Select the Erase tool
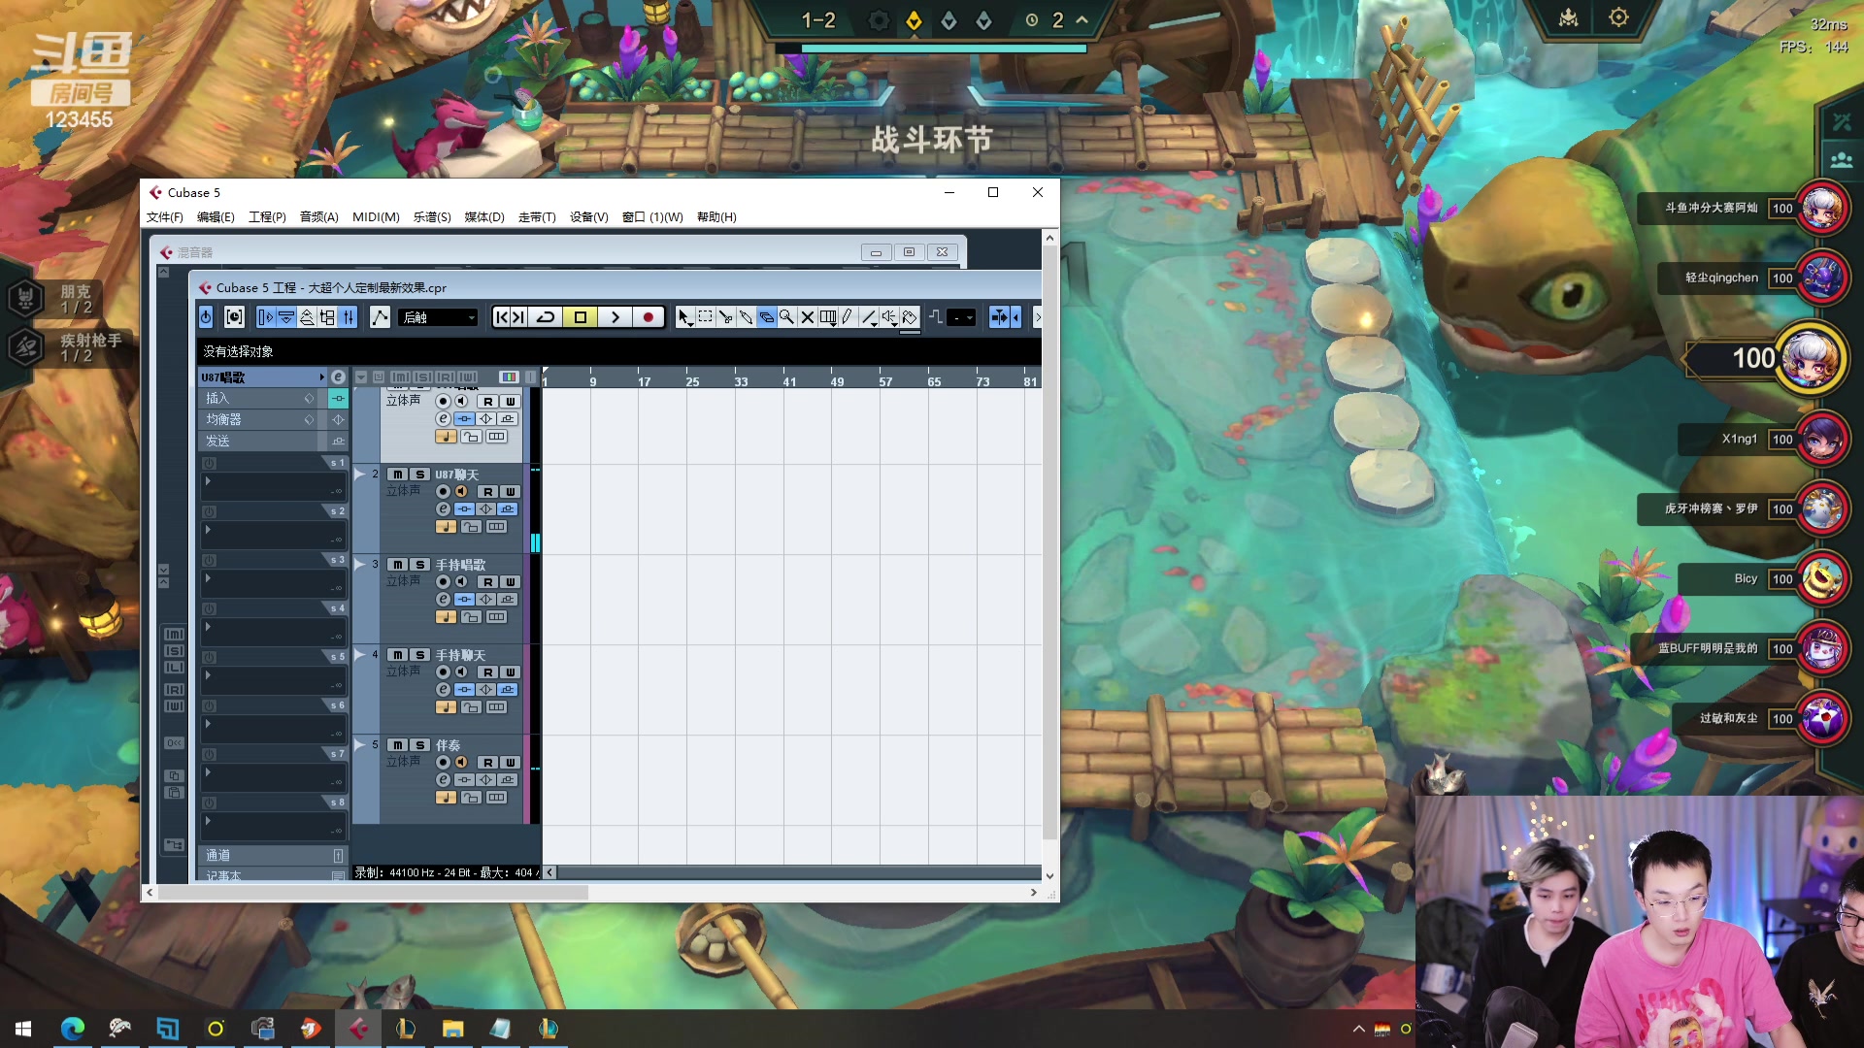This screenshot has height=1048, width=1864. click(x=767, y=317)
